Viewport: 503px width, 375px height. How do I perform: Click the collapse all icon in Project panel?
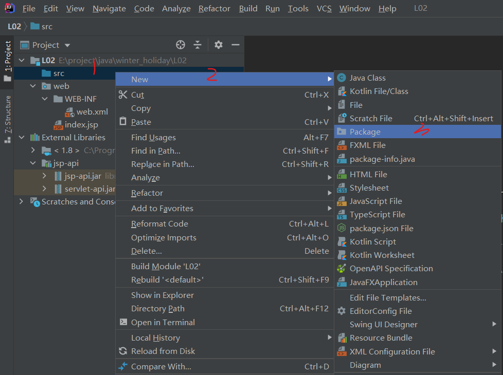(197, 45)
